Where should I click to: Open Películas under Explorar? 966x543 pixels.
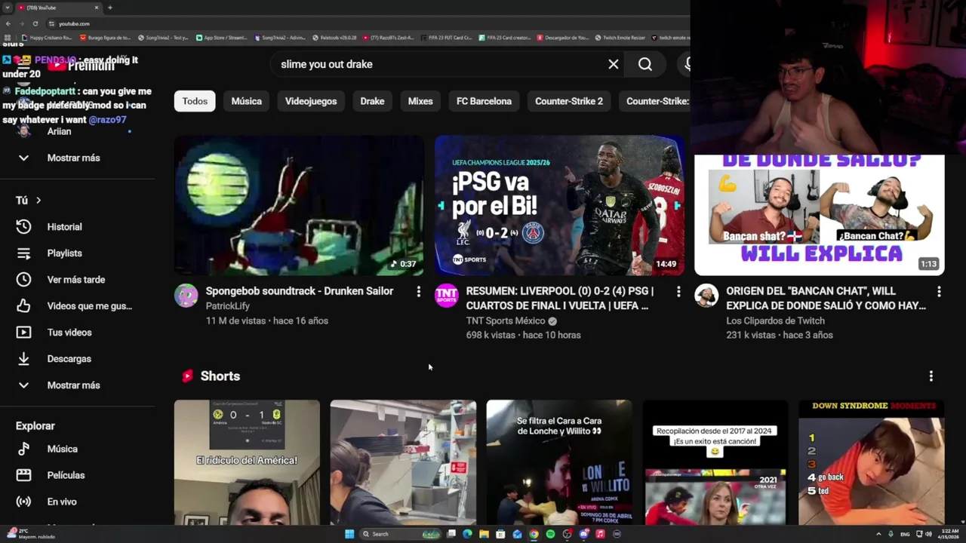click(66, 475)
